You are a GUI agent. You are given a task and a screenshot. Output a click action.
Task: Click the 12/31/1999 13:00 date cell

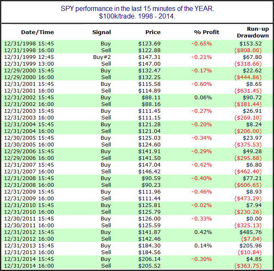click(x=29, y=64)
